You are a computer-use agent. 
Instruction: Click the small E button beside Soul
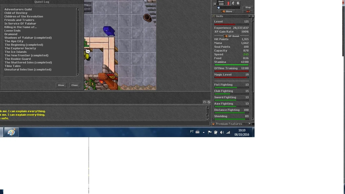click(215, 4)
